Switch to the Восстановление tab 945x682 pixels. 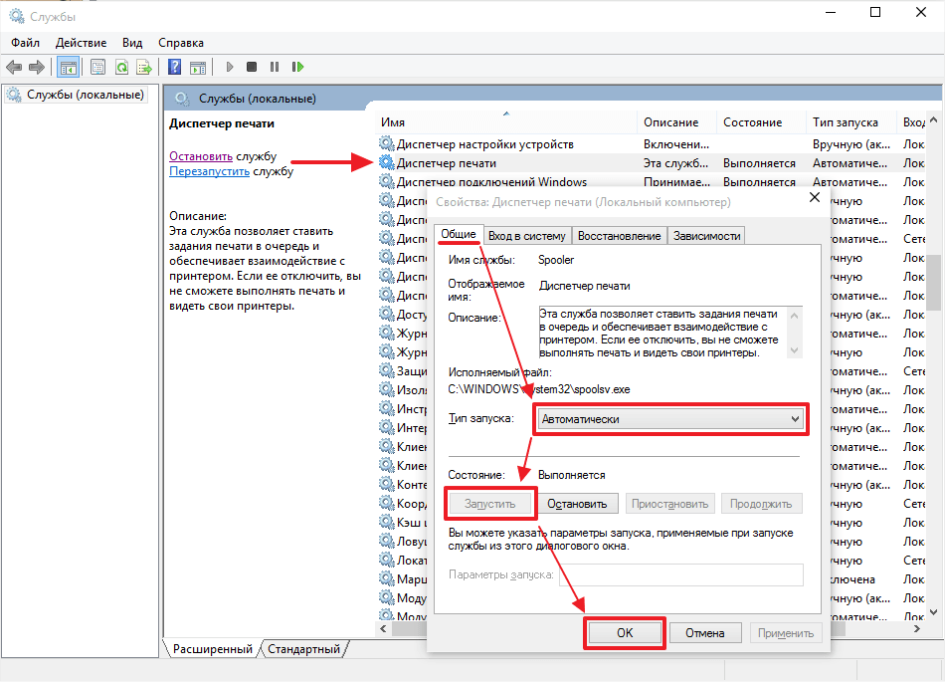coord(619,236)
